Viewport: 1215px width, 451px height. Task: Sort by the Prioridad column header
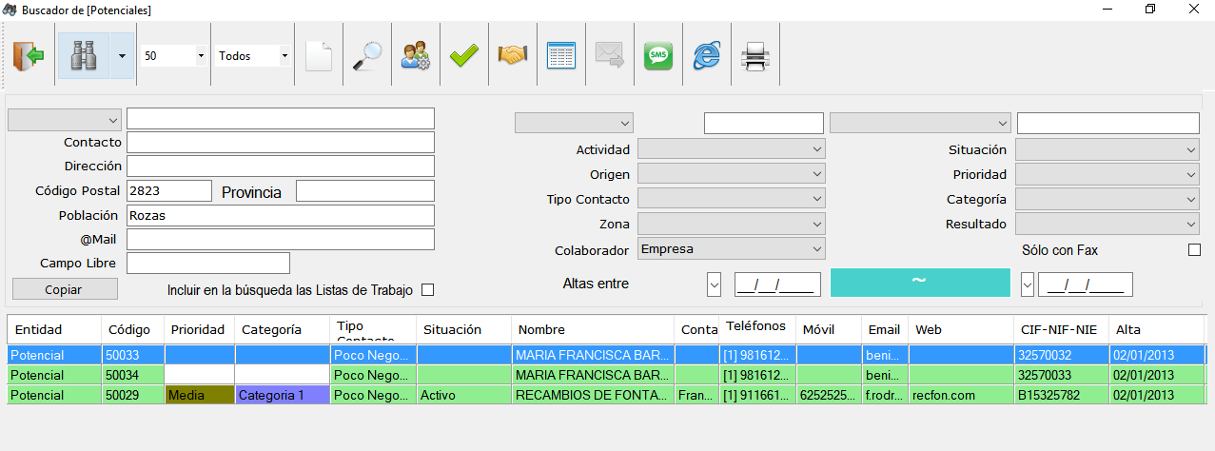pyautogui.click(x=199, y=329)
